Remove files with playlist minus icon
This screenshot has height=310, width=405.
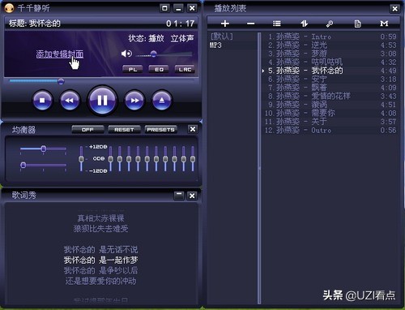coord(250,24)
